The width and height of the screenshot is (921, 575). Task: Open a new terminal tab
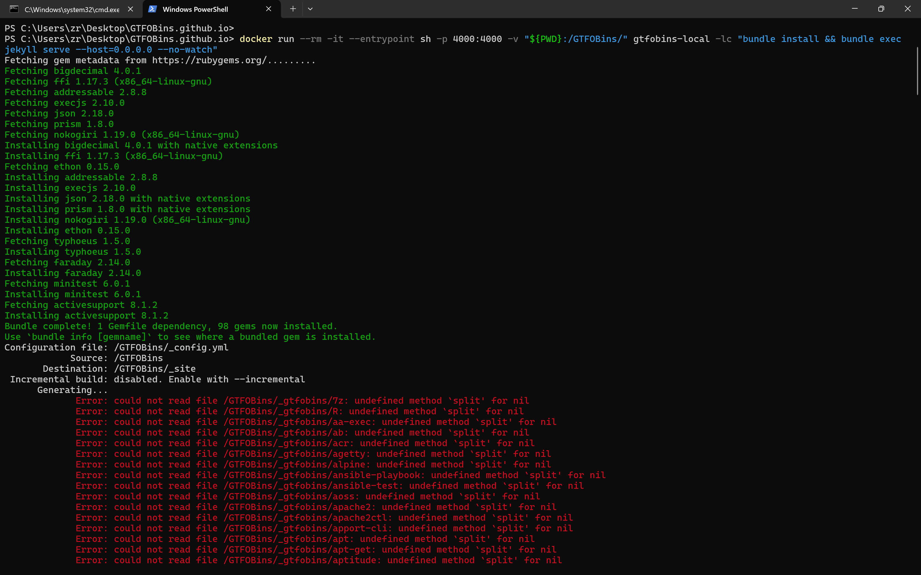click(293, 9)
